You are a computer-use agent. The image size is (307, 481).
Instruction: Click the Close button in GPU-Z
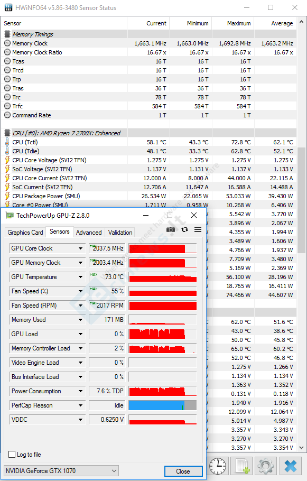[183, 471]
